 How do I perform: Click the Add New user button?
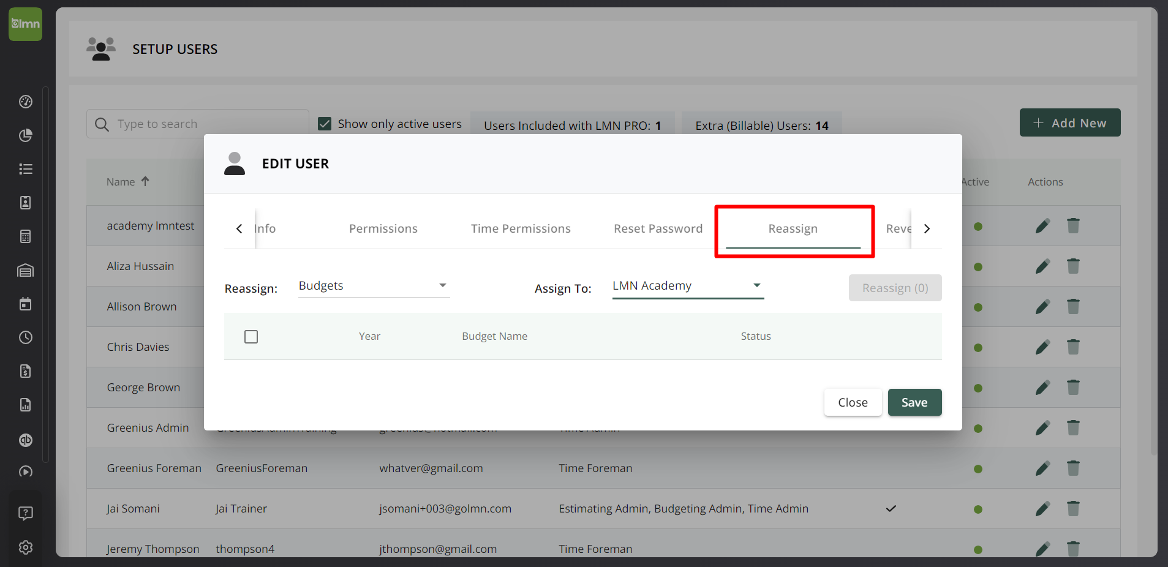[1069, 122]
